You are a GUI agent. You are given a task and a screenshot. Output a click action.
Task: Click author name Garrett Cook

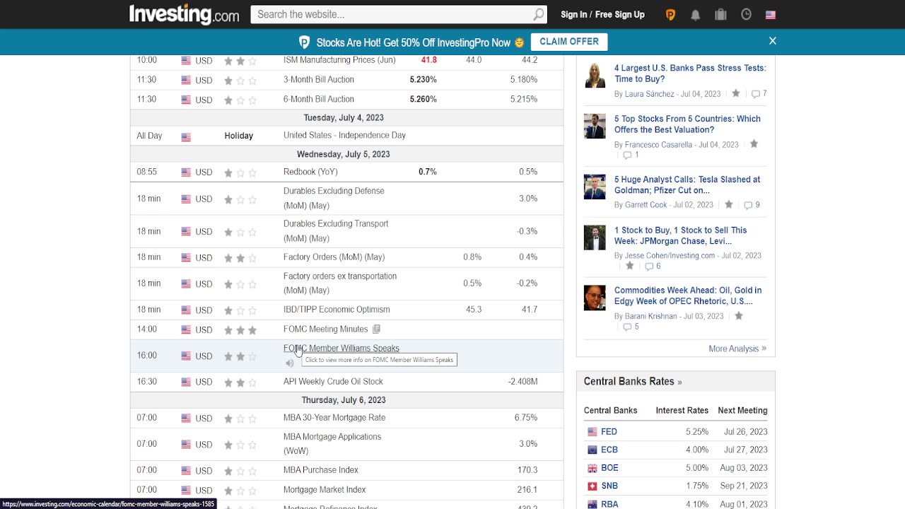(x=646, y=205)
